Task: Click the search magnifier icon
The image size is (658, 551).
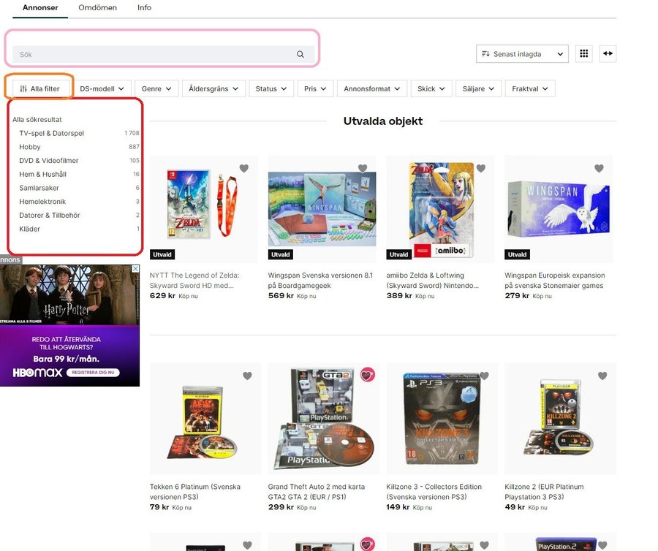Action: (x=300, y=54)
